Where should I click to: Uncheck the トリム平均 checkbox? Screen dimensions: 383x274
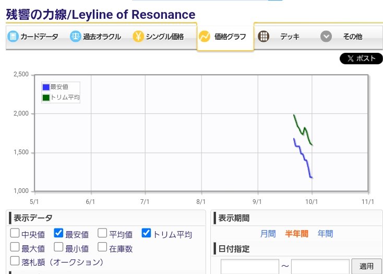(147, 233)
